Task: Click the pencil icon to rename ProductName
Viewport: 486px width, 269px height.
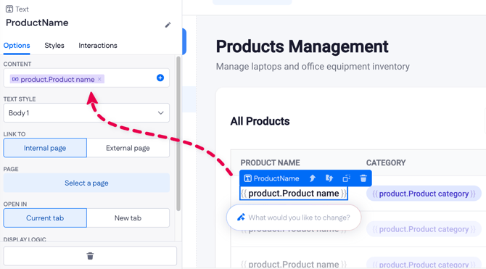Action: (x=168, y=25)
